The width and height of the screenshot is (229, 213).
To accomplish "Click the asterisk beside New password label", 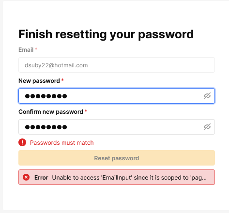I will 62,80.
